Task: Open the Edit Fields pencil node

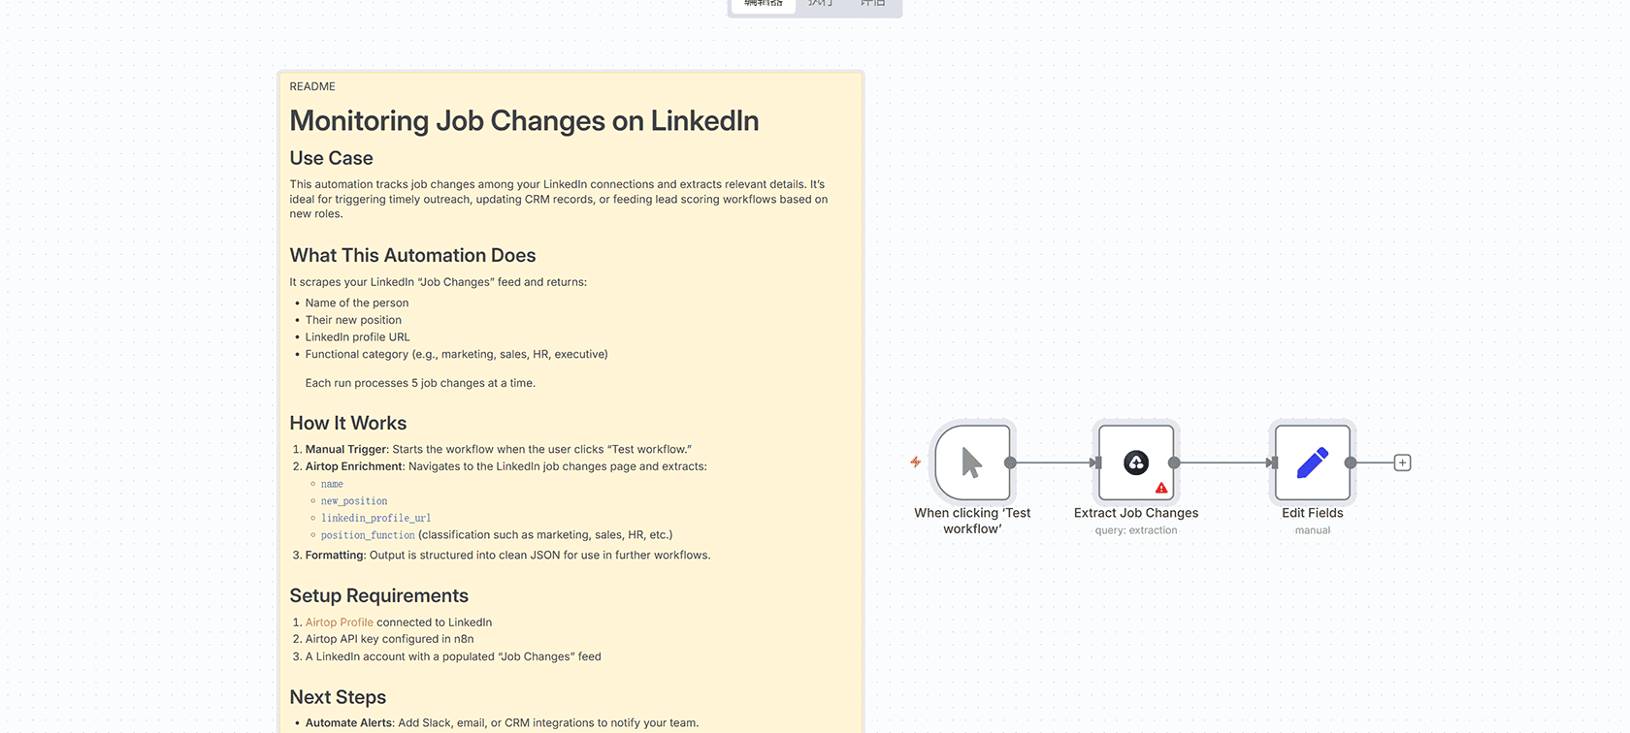Action: click(x=1312, y=462)
